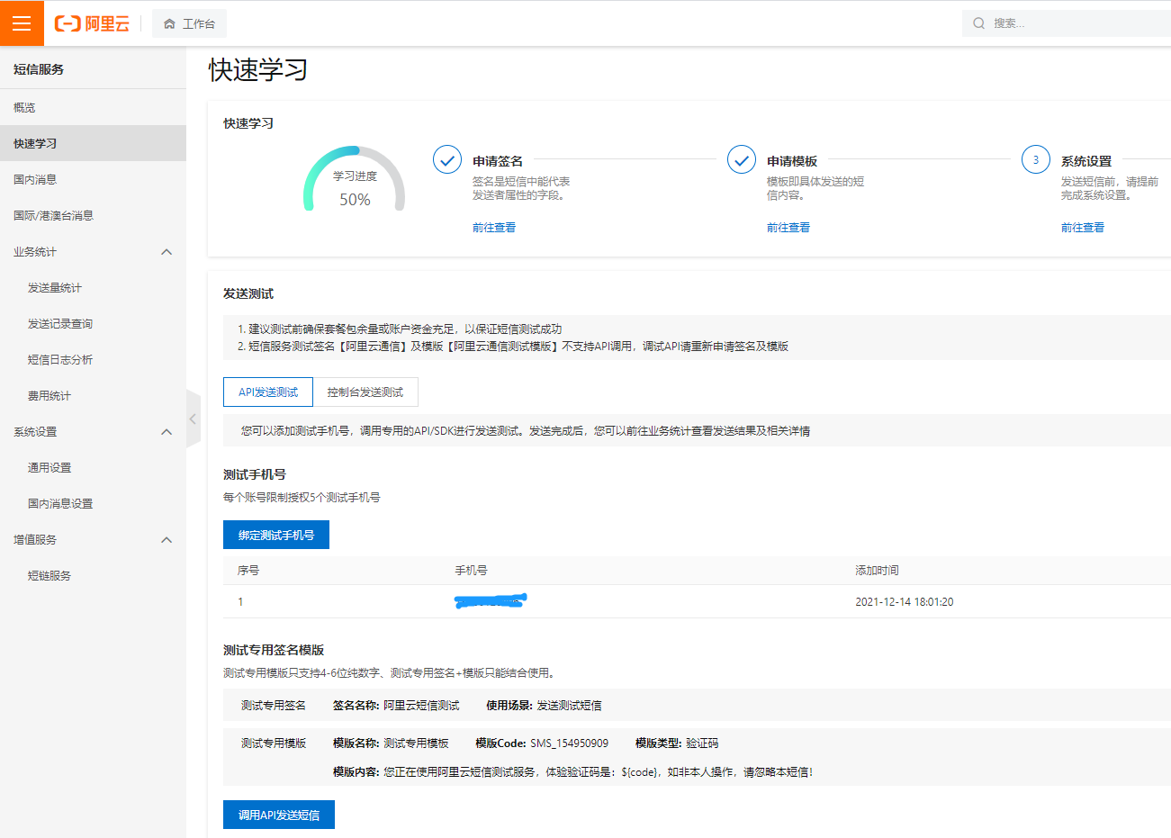This screenshot has height=838, width=1171.
Task: Click the 系统设置 step title
Action: [x=1086, y=161]
